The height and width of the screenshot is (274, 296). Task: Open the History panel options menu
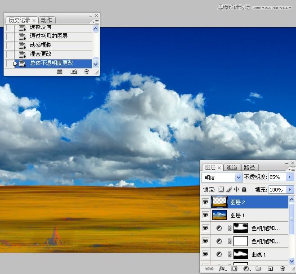pos(95,22)
